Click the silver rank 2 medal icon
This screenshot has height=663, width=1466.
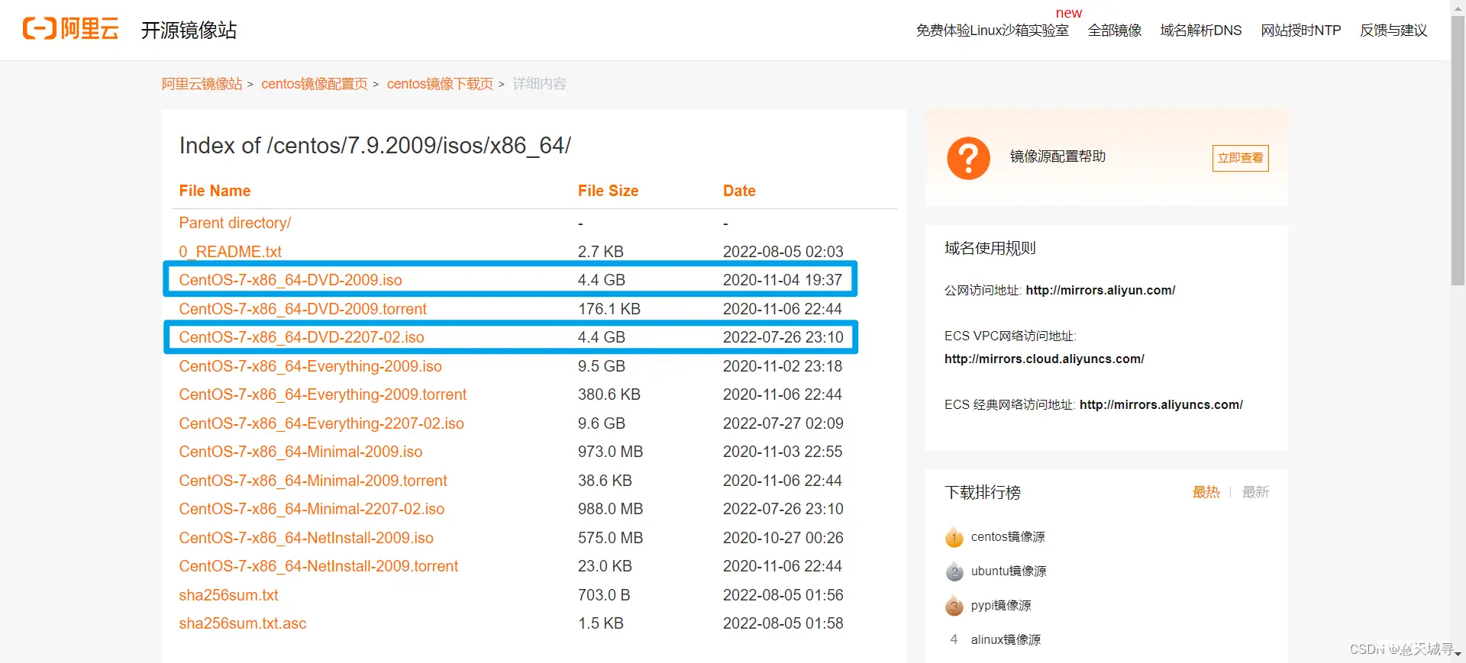click(x=954, y=571)
